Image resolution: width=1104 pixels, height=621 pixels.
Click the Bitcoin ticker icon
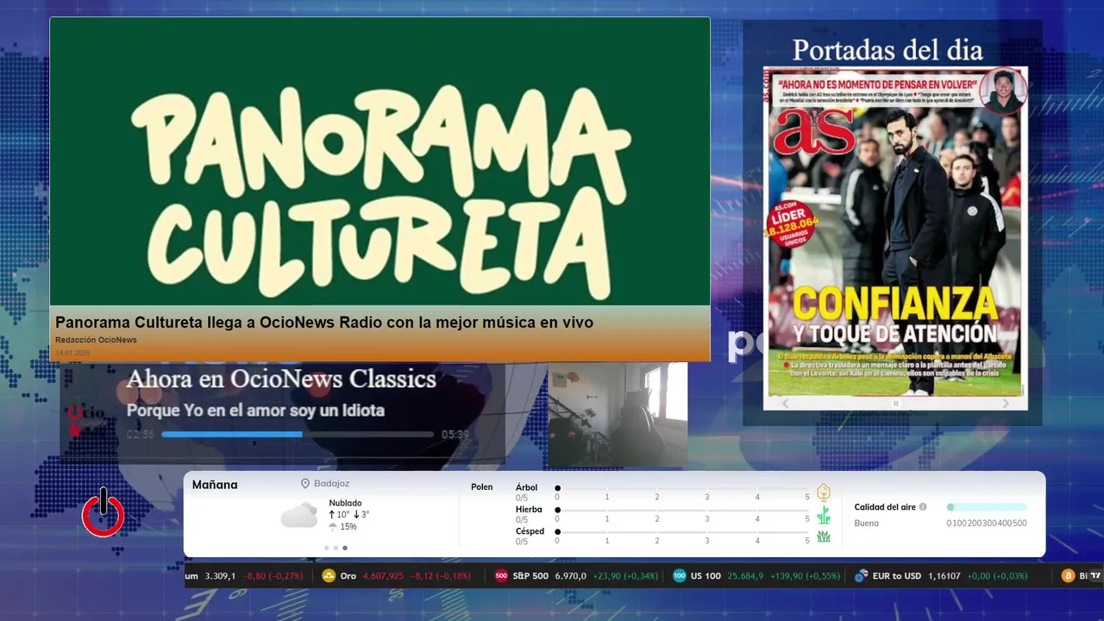(x=1068, y=576)
